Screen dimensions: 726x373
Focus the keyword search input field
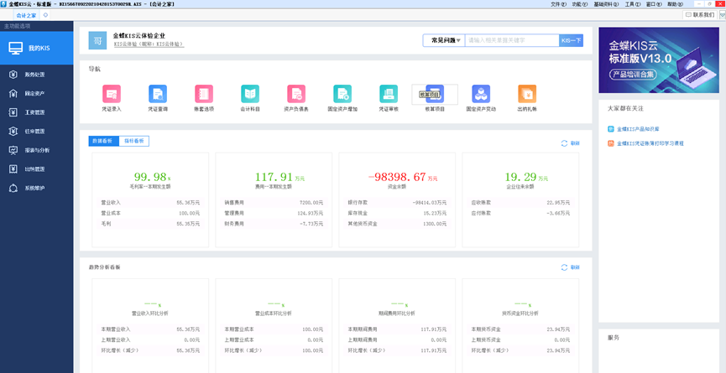click(512, 41)
